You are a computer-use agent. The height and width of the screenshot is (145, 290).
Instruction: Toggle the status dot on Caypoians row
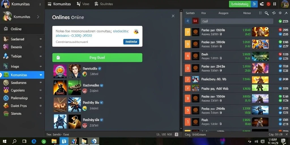tap(40, 90)
